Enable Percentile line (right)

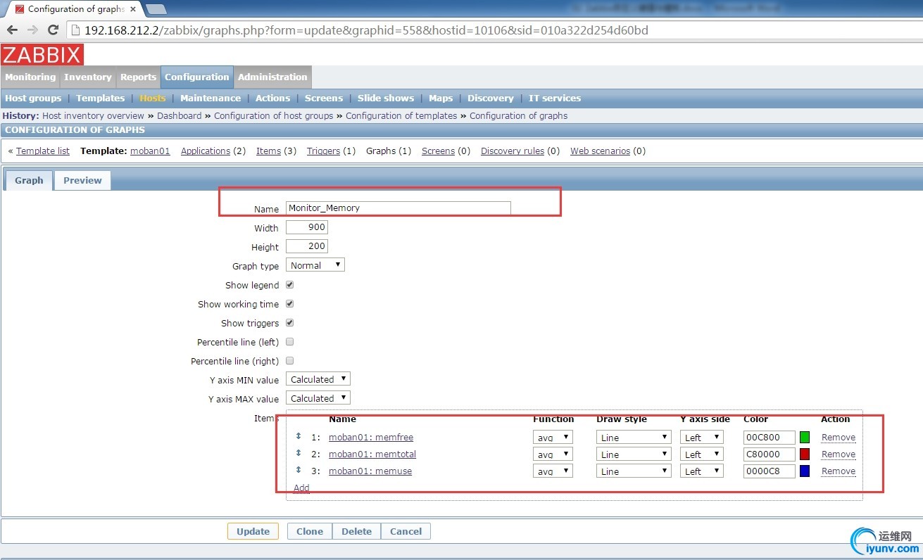[x=289, y=361]
